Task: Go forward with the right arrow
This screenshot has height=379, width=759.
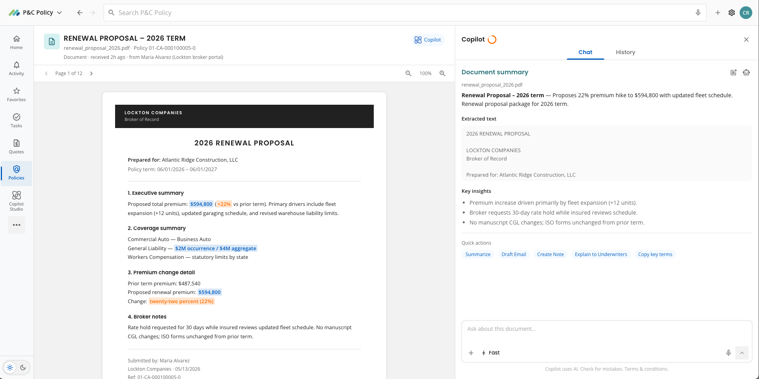Action: click(93, 13)
